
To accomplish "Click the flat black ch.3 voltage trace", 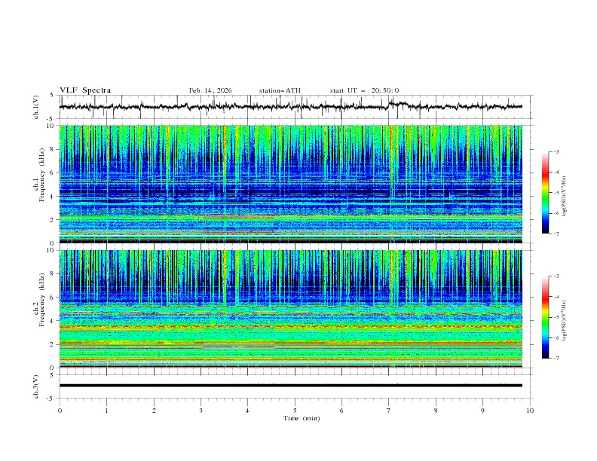I will (x=290, y=386).
